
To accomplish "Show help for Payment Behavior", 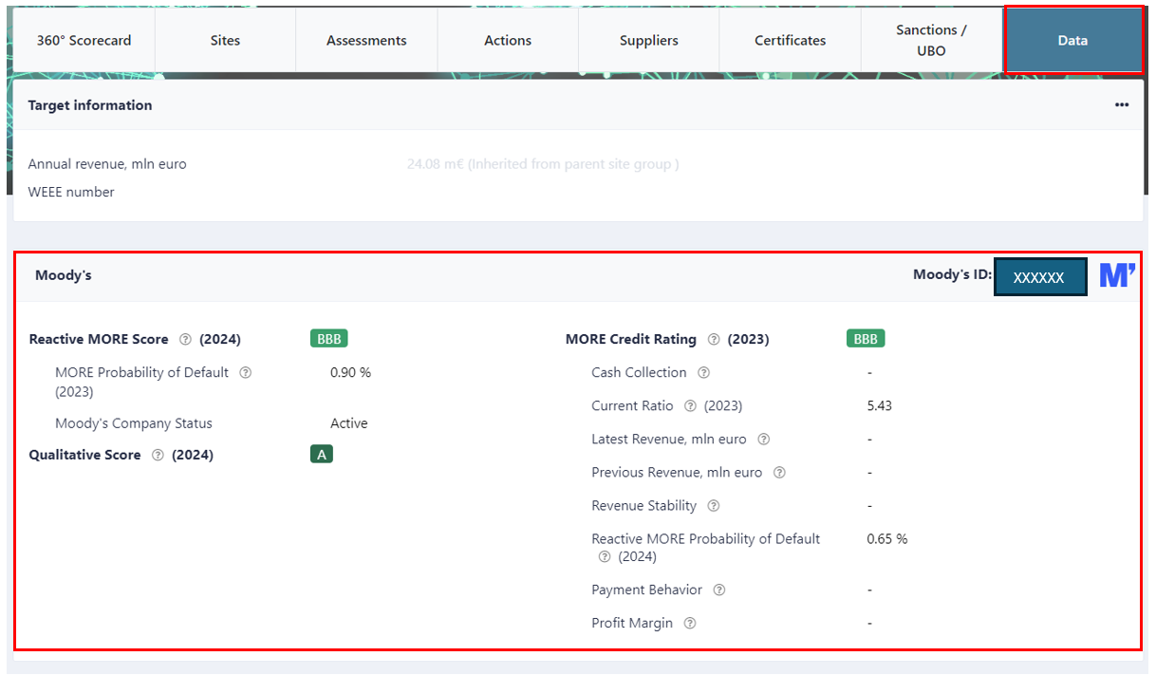I will pos(719,590).
